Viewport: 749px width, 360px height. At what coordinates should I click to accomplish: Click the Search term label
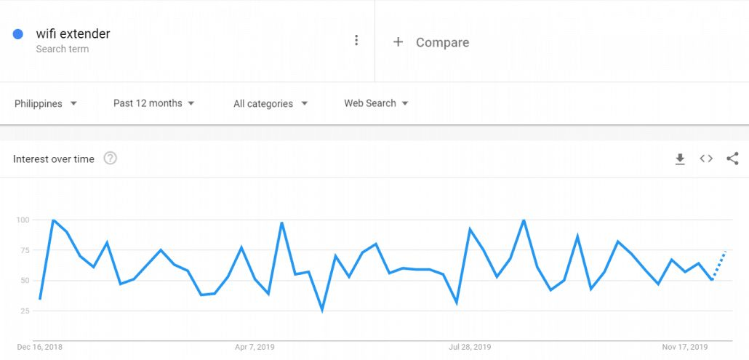(62, 49)
